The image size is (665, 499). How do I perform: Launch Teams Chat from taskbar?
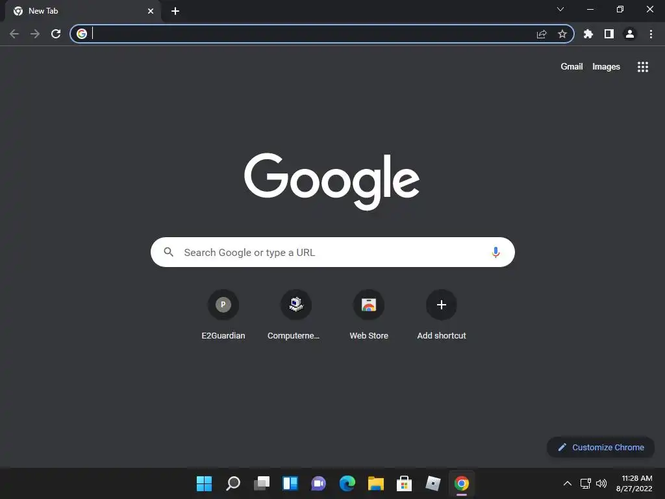point(318,483)
